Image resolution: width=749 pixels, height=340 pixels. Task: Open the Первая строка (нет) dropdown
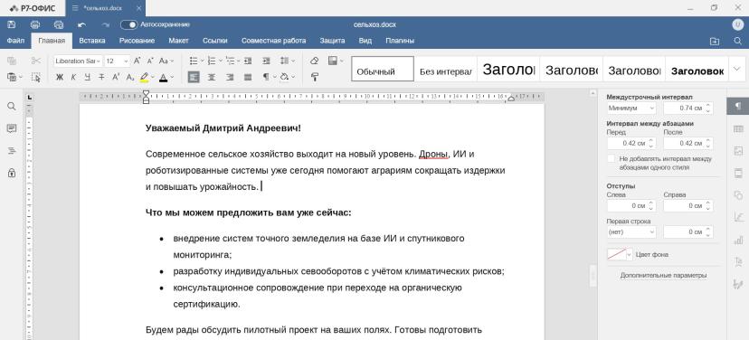[x=631, y=232]
